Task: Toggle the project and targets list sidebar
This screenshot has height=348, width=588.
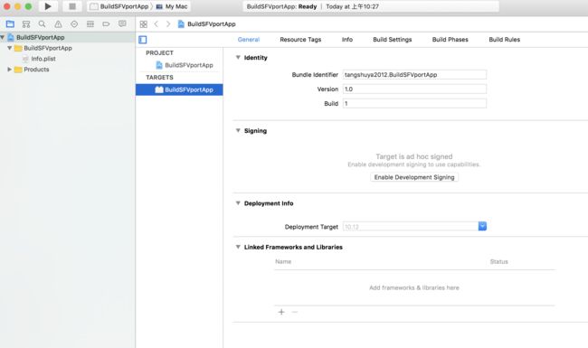Action: click(143, 40)
